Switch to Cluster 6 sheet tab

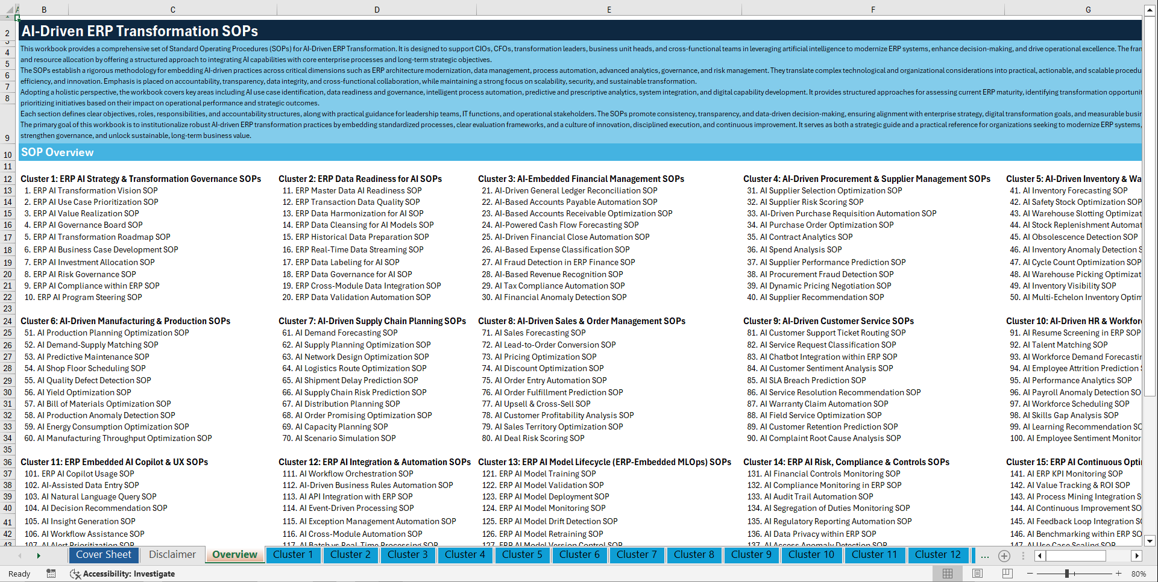pyautogui.click(x=579, y=555)
